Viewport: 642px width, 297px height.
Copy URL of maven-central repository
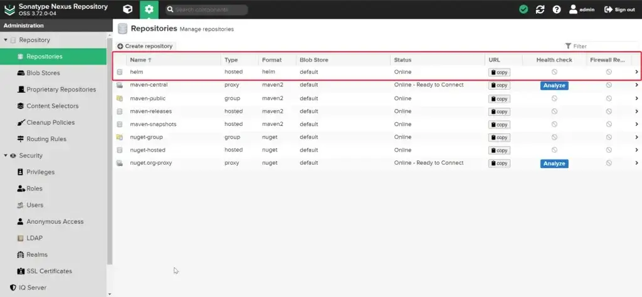click(x=499, y=85)
